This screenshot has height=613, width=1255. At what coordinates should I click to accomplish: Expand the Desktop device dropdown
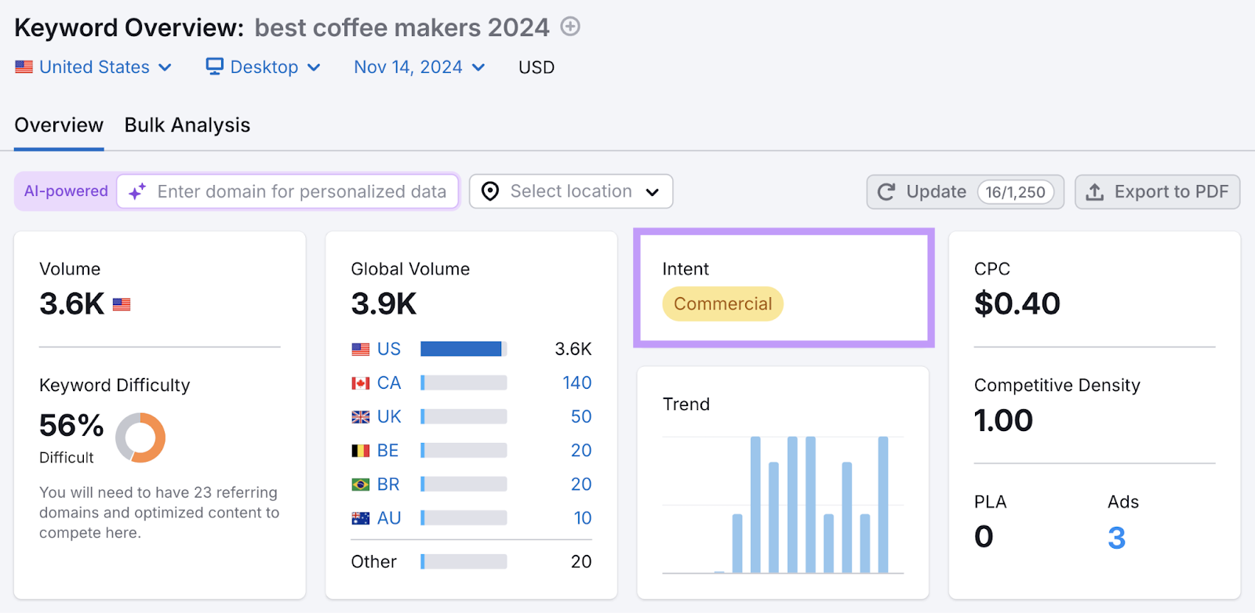tap(264, 67)
